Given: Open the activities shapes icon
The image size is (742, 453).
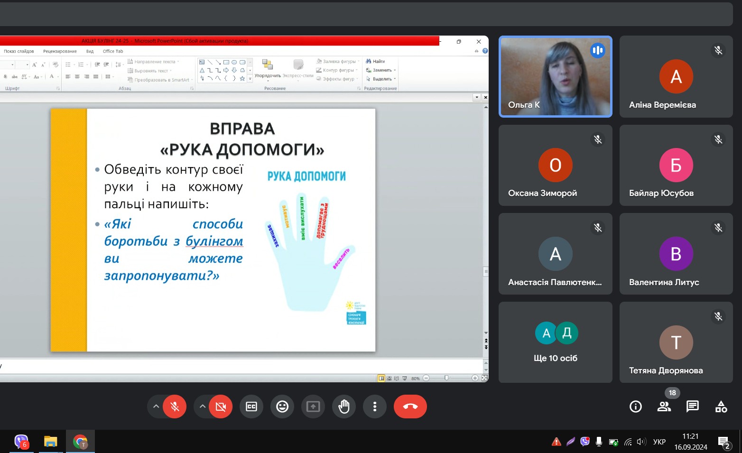Looking at the screenshot, I should (721, 407).
